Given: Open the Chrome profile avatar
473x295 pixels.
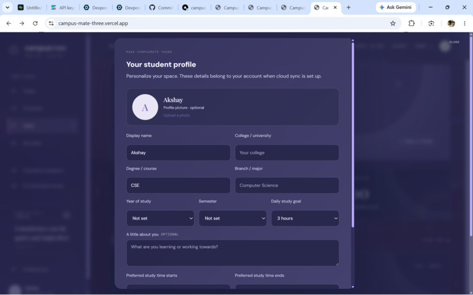Looking at the screenshot, I should tap(451, 23).
